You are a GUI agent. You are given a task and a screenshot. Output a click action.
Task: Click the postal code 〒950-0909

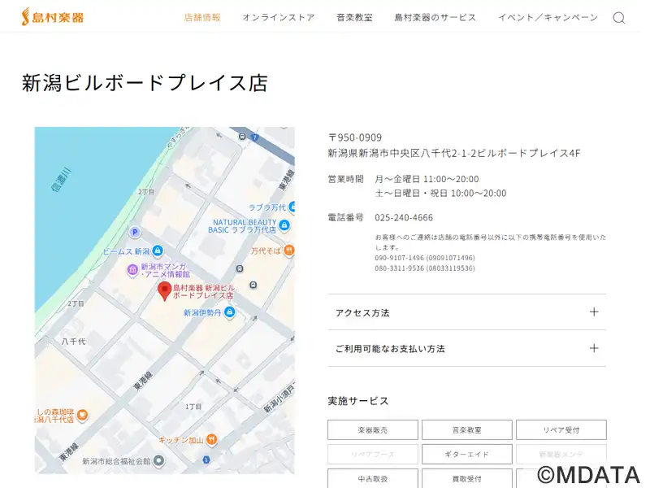coord(355,137)
